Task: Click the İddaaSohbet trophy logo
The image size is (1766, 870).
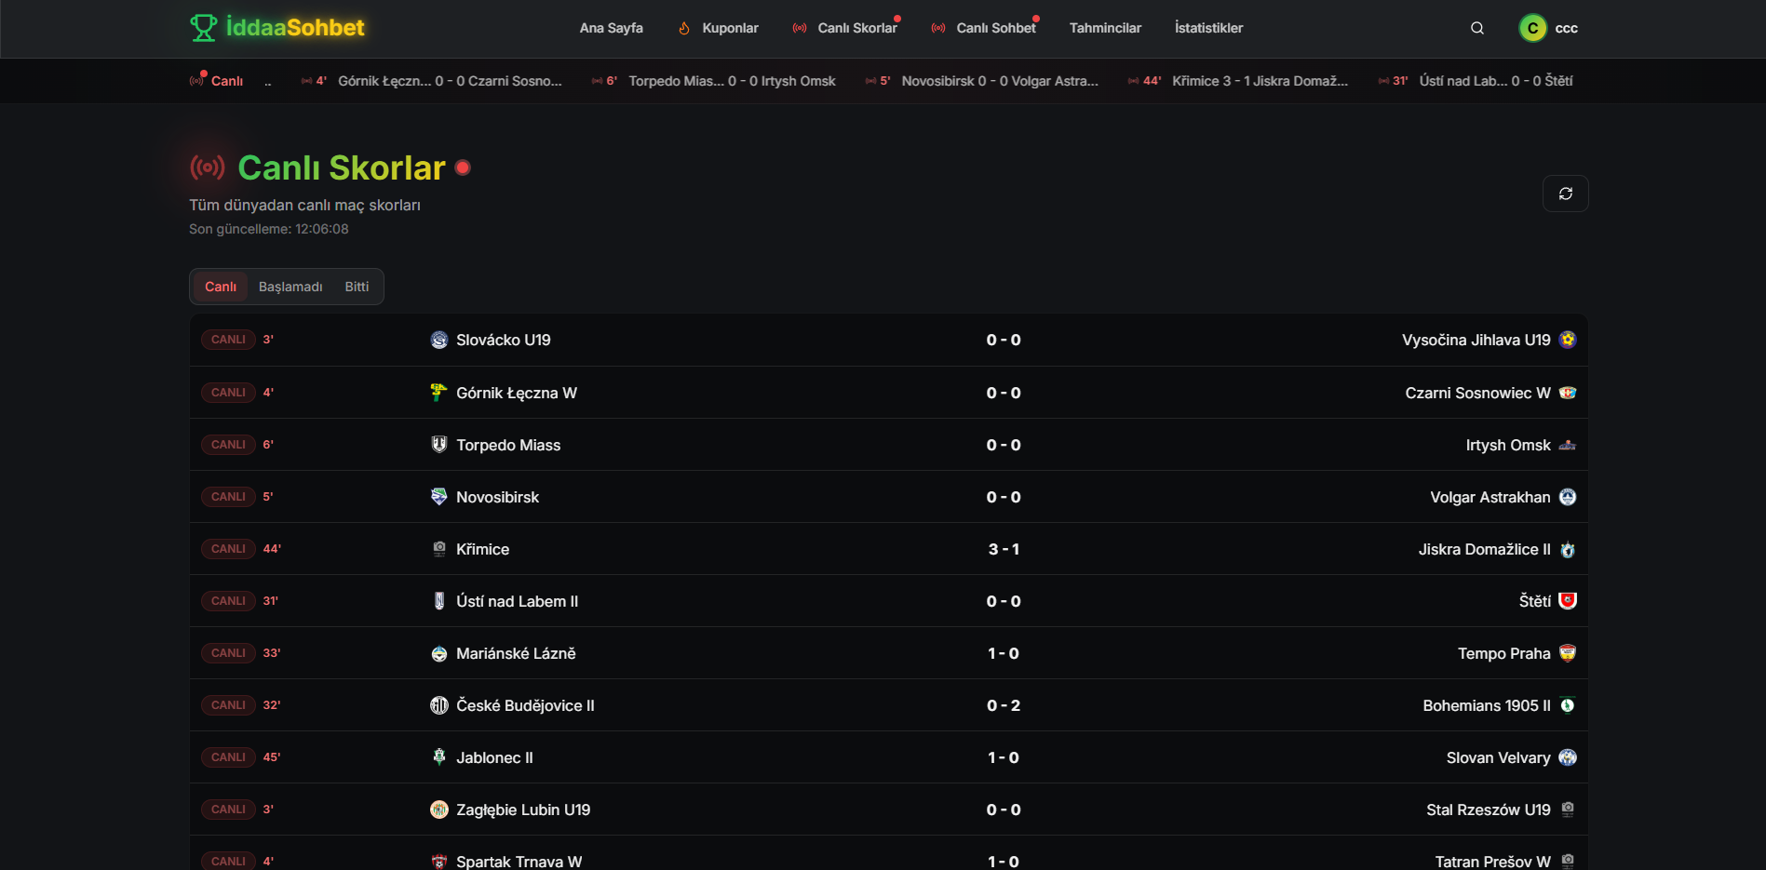Action: (x=203, y=28)
